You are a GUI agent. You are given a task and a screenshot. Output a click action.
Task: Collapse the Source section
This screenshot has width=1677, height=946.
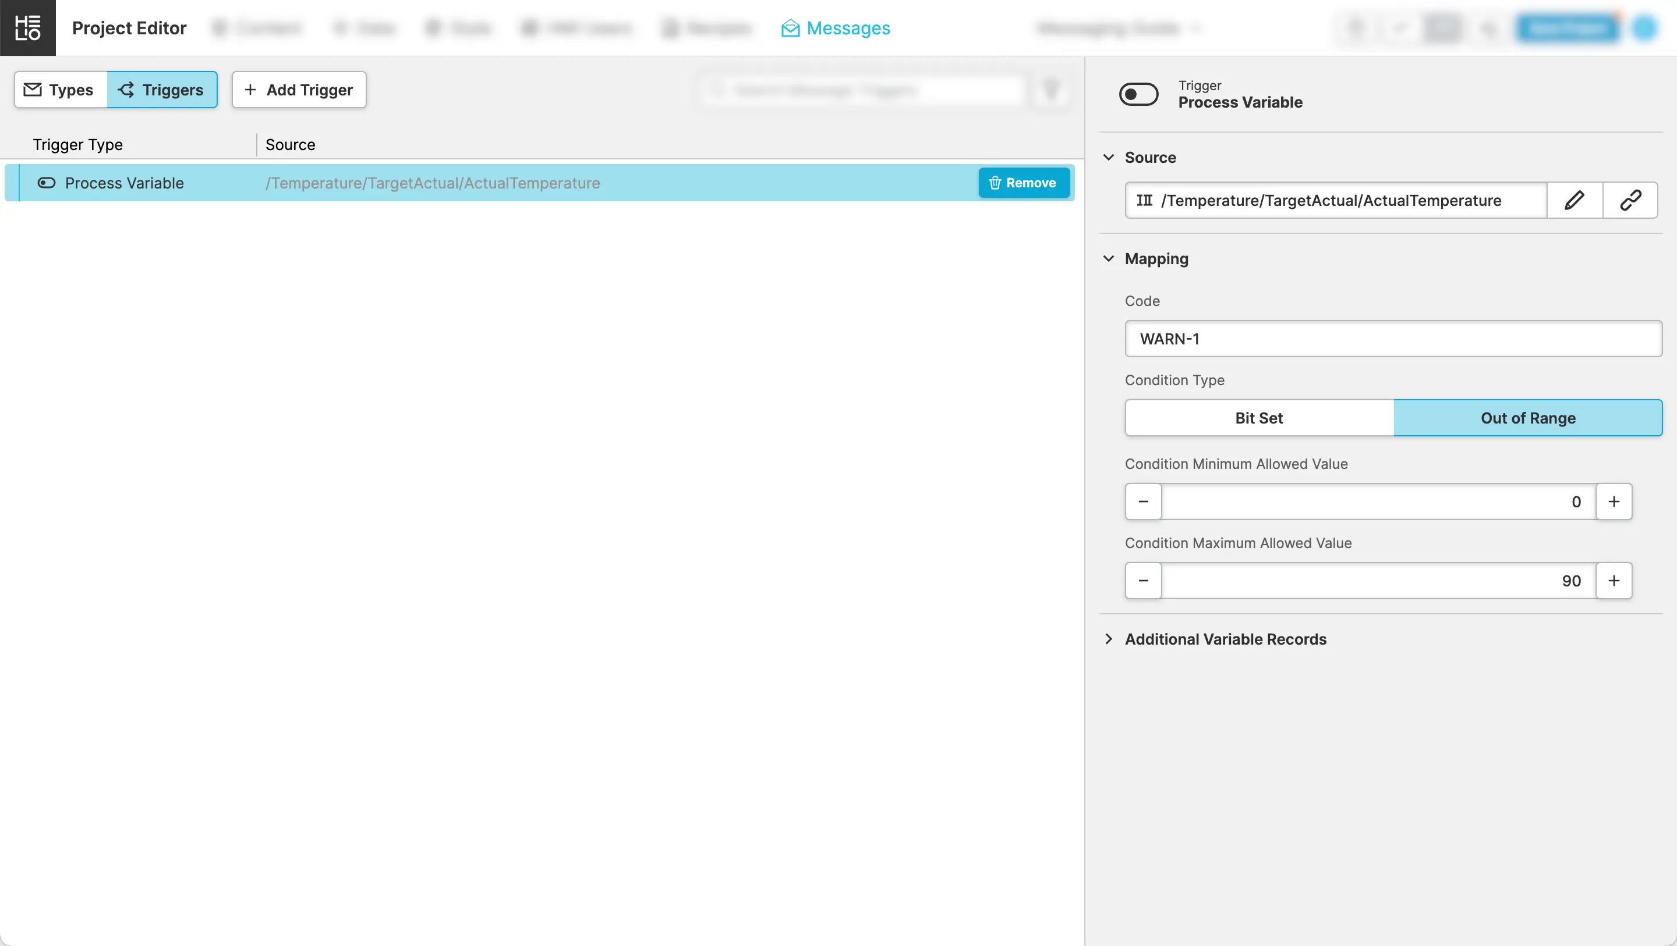(x=1109, y=158)
